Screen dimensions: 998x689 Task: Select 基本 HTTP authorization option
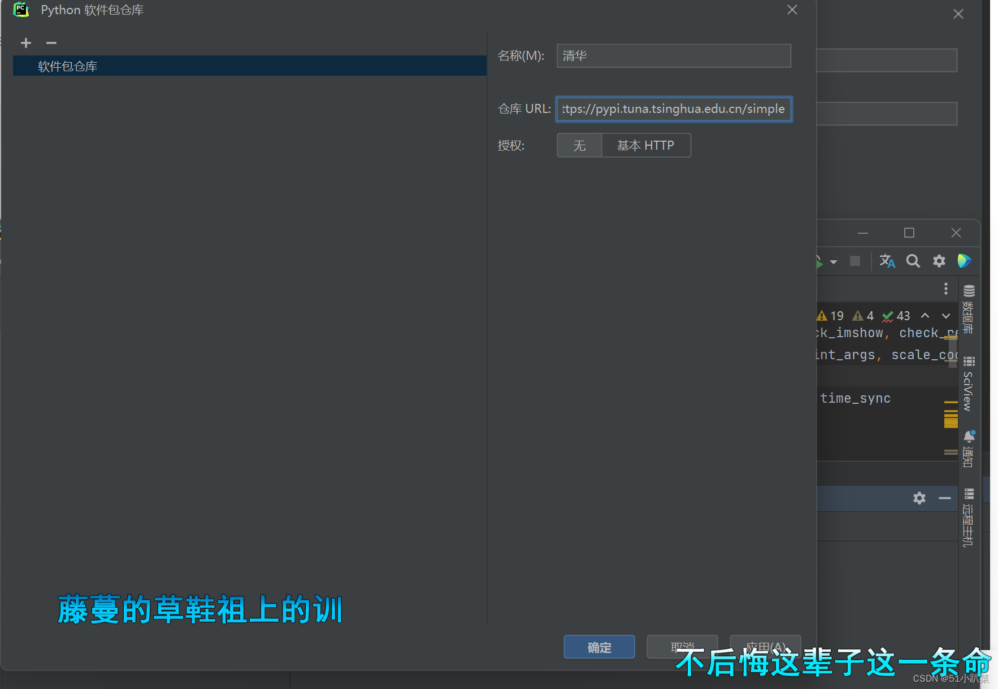coord(645,146)
